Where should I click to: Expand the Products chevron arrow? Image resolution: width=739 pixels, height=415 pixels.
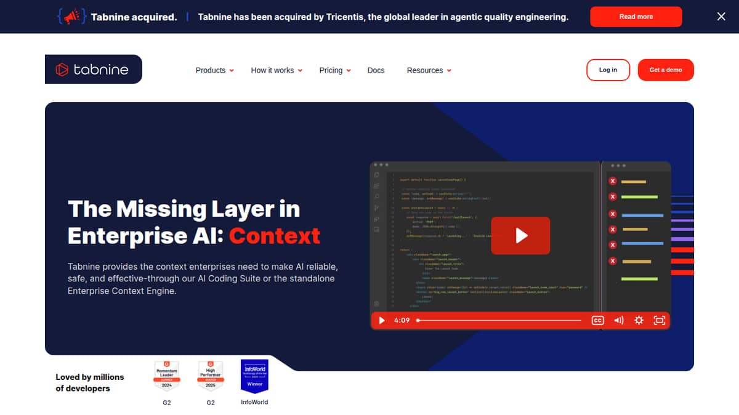232,71
